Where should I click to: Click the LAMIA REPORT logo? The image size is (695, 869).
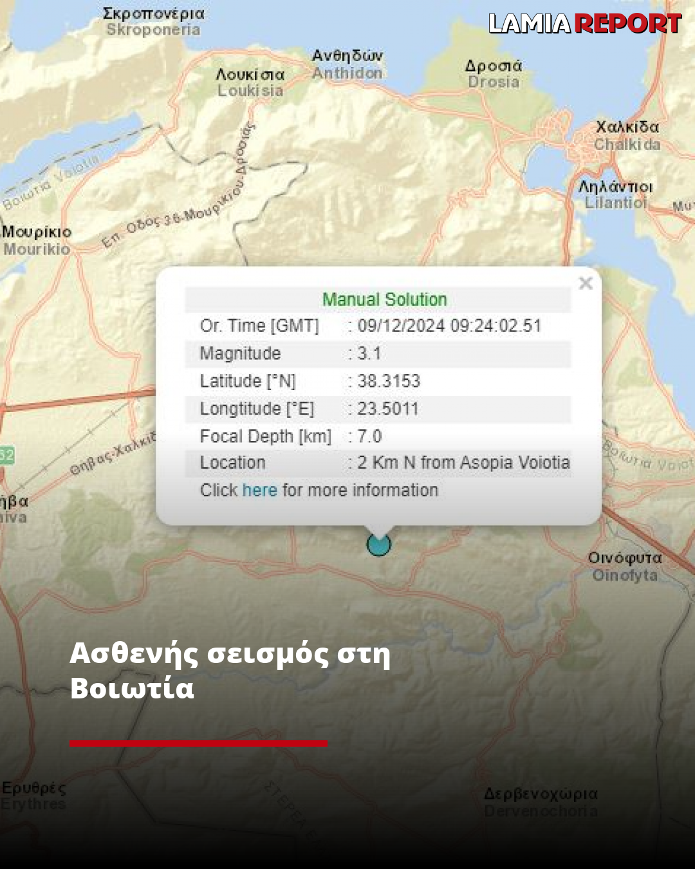584,24
